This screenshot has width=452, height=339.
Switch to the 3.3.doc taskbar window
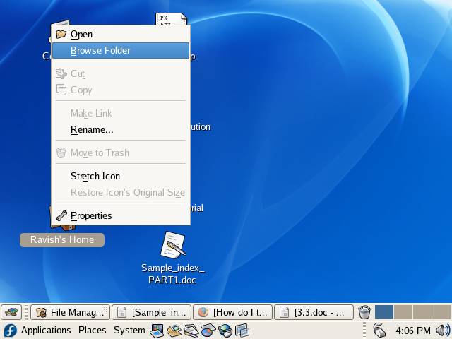(313, 312)
